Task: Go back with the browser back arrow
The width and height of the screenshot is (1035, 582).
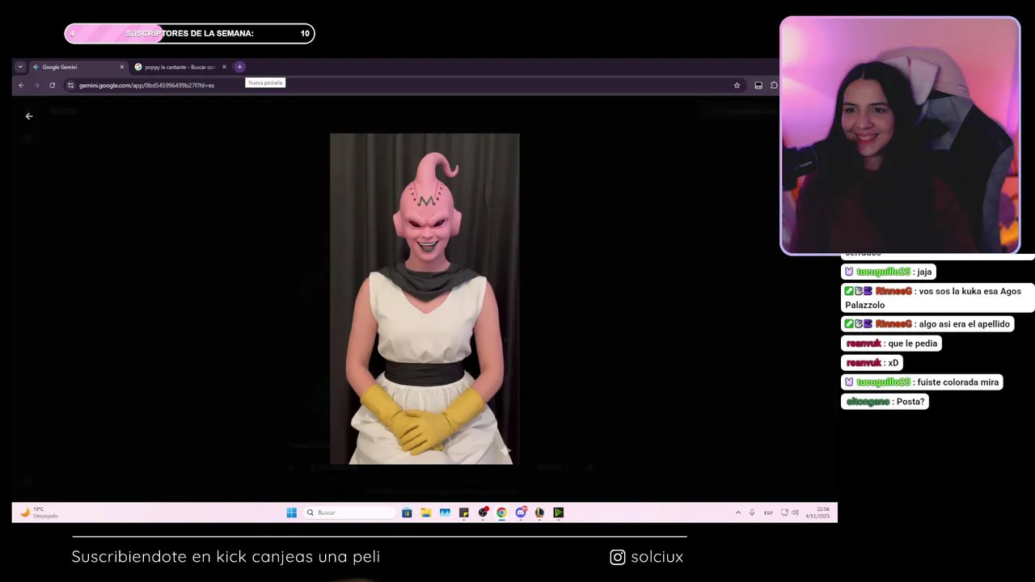Action: click(x=21, y=85)
